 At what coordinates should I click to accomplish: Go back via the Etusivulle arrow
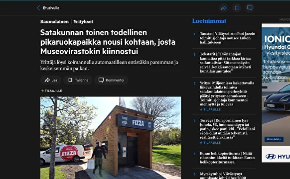38,8
